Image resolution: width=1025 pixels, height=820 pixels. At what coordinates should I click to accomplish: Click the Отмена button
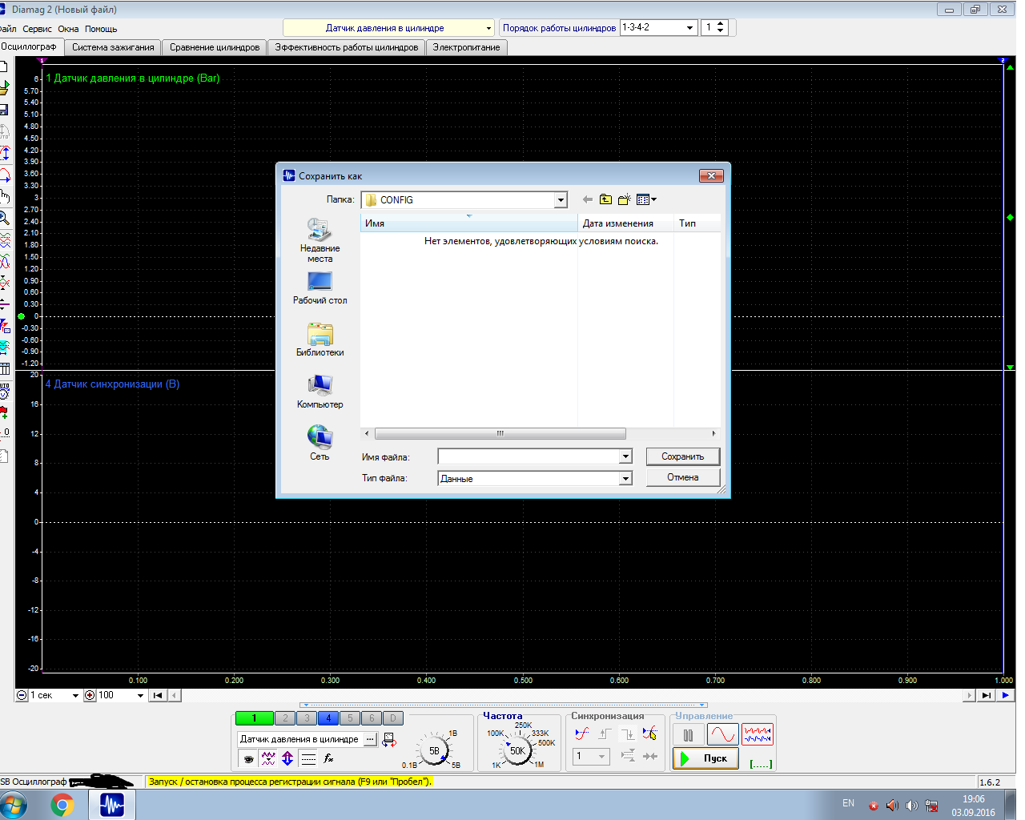tap(682, 477)
